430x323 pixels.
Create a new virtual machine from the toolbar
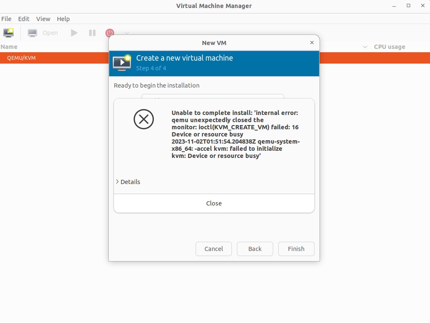coord(8,32)
